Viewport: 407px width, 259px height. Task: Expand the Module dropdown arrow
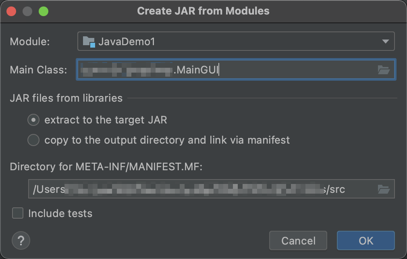coord(386,42)
